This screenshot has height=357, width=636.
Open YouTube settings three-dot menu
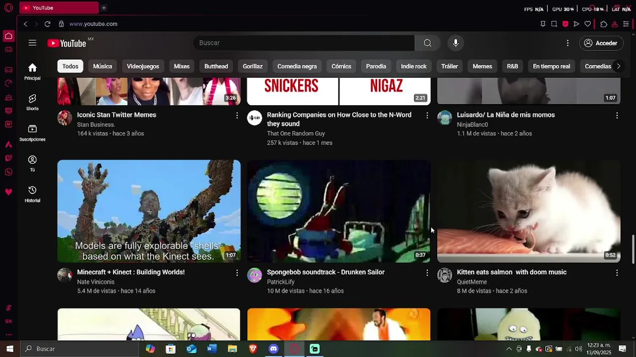coord(567,43)
